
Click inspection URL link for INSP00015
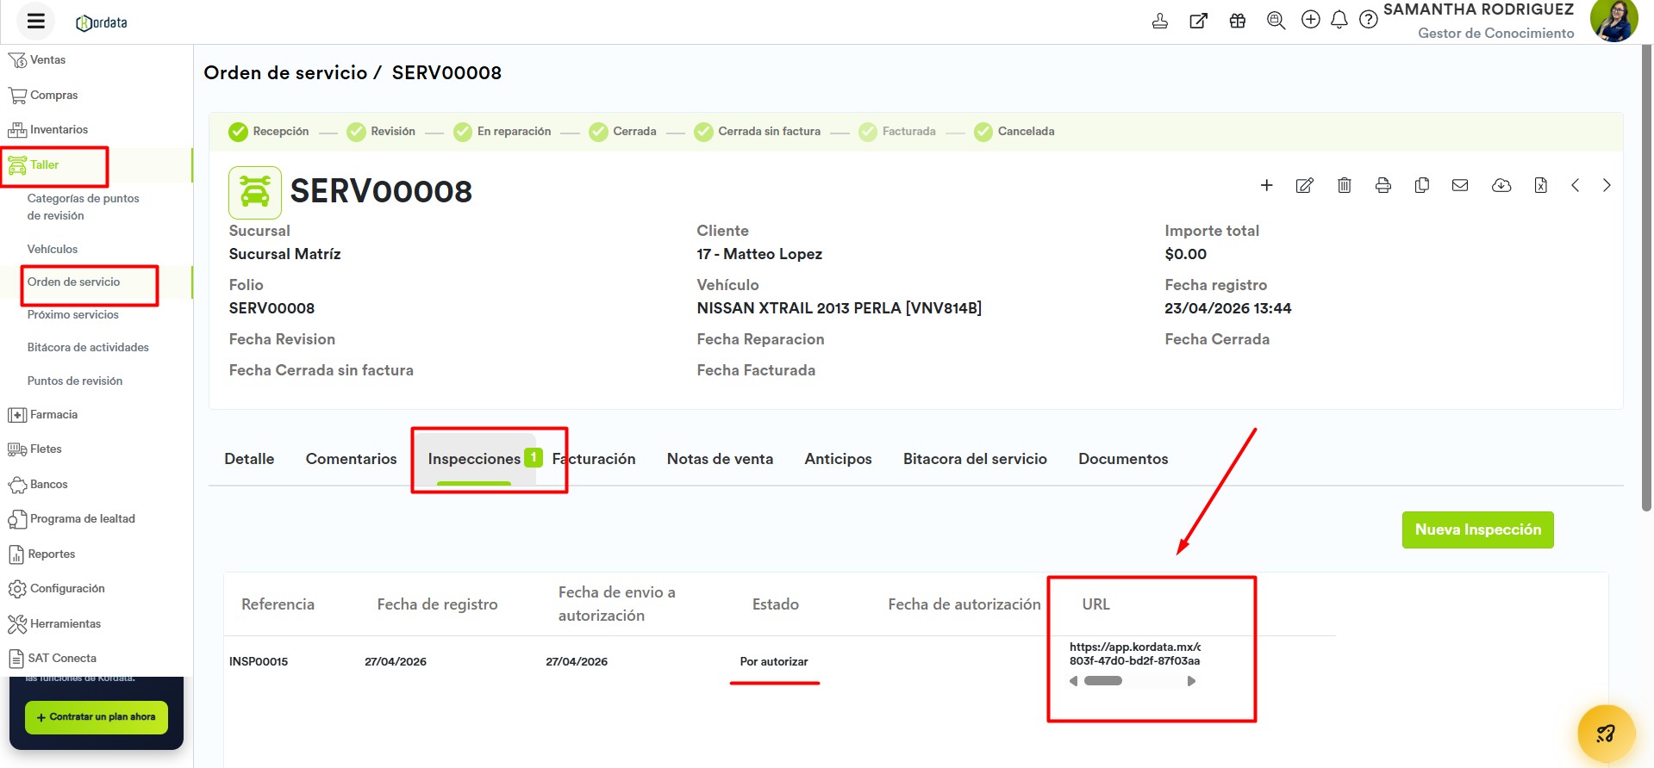click(1135, 653)
